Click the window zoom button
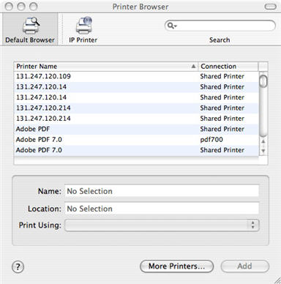 coord(33,7)
